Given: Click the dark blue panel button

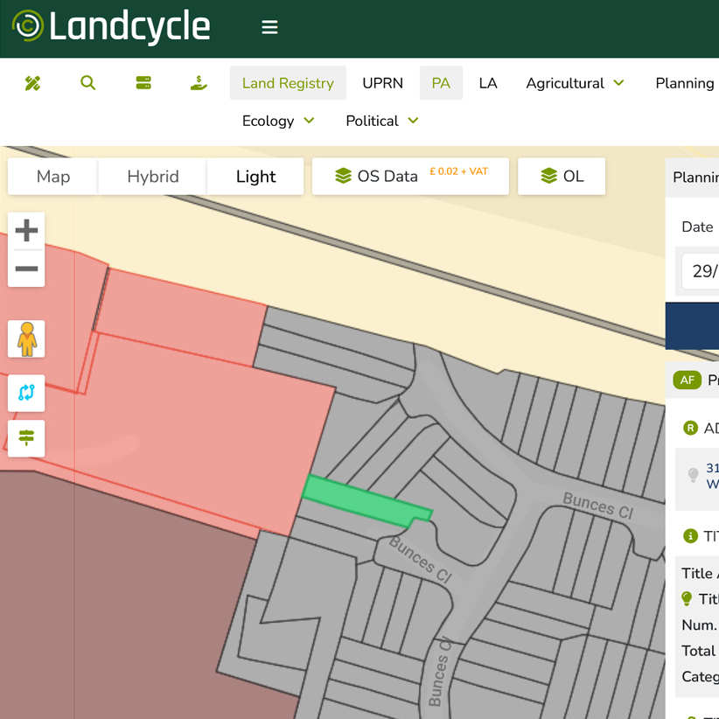Looking at the screenshot, I should [x=692, y=325].
